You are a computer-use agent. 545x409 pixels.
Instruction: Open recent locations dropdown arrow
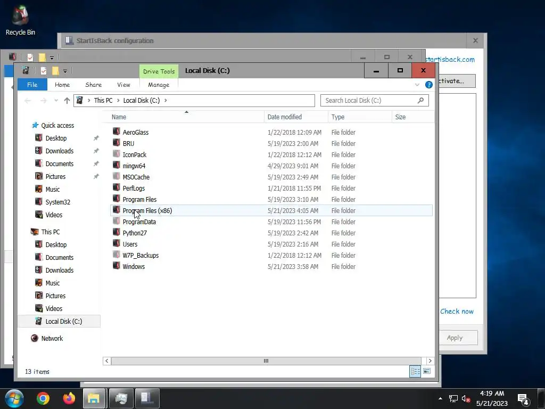56,101
